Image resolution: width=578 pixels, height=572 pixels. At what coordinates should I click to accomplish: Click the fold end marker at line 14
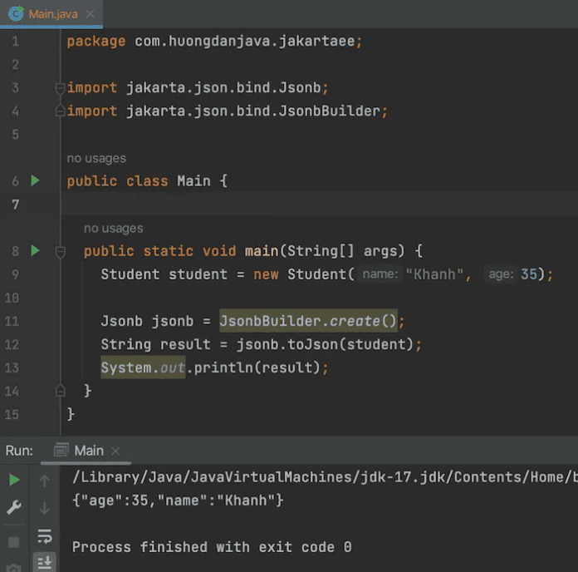pos(59,390)
